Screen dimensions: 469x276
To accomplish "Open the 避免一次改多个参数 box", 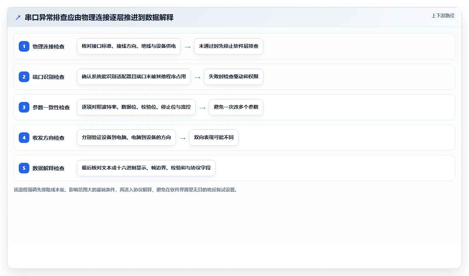I will coord(236,107).
